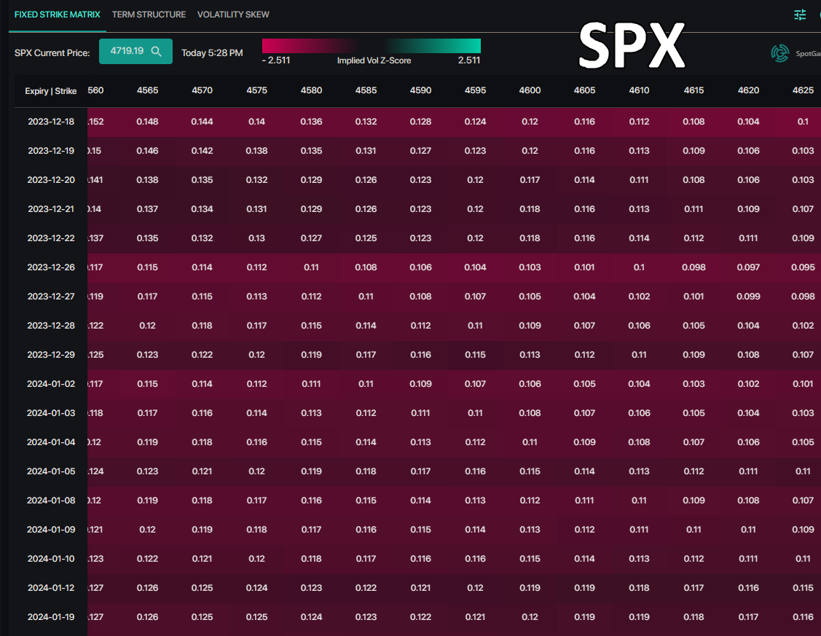Click the 2023-12-26 expiry row label
821x636 pixels.
[51, 267]
